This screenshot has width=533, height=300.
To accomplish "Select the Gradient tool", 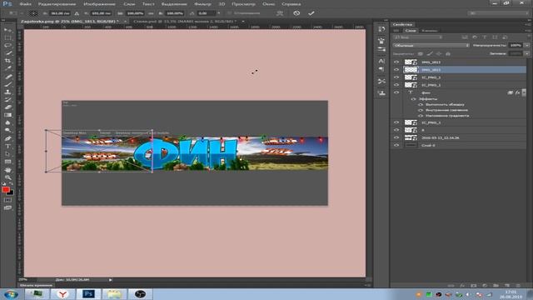I will [7, 115].
